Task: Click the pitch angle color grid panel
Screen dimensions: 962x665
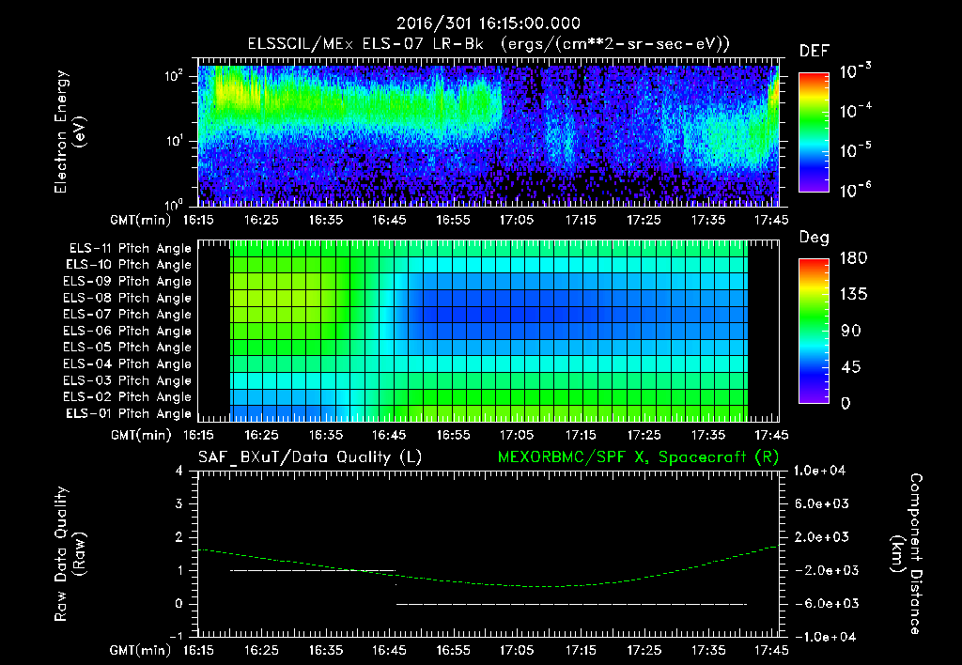Action: pos(489,331)
